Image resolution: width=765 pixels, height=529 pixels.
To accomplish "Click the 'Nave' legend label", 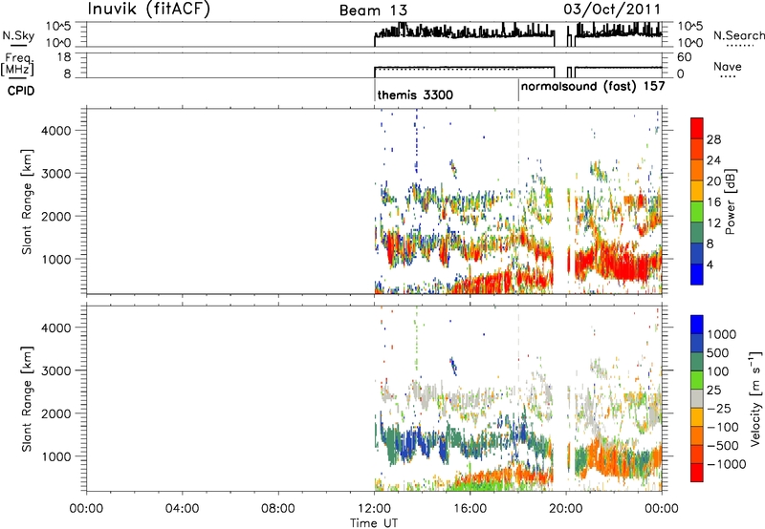I will pos(728,66).
